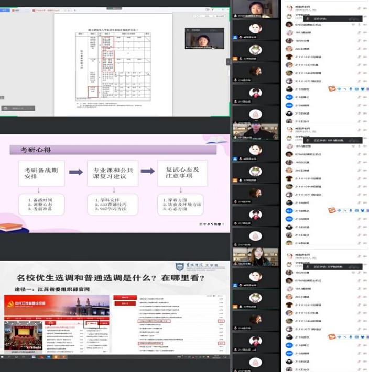Viewport: 369px width, 372px height.
Task: Switch the 中 language mode on the lower Sogou toolbar
Action: (x=340, y=210)
